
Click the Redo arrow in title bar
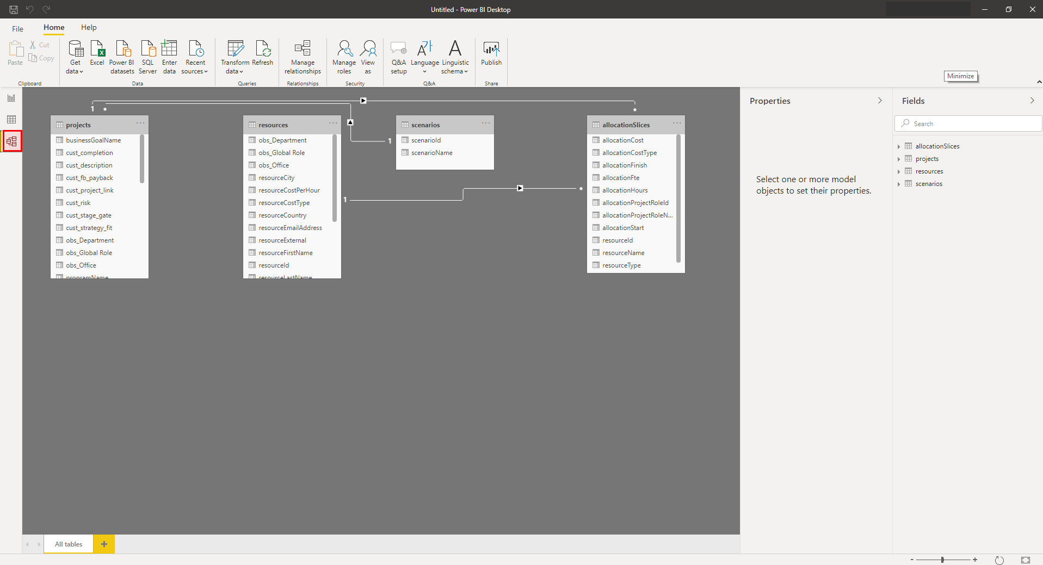46,9
